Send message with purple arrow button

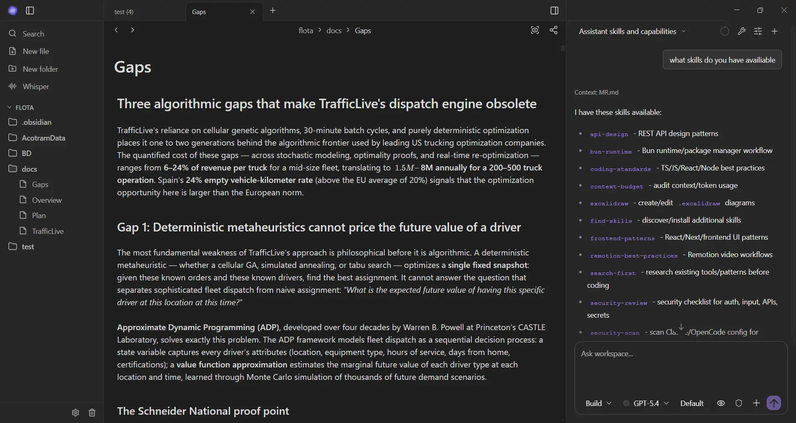point(774,403)
